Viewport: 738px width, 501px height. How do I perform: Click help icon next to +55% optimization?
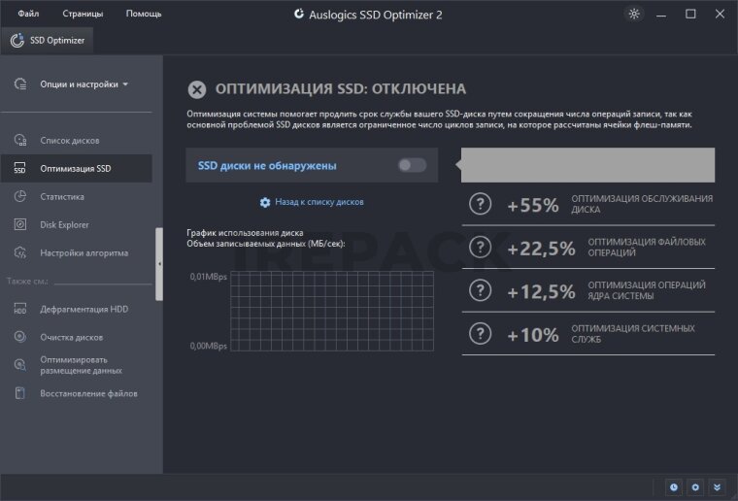(480, 204)
